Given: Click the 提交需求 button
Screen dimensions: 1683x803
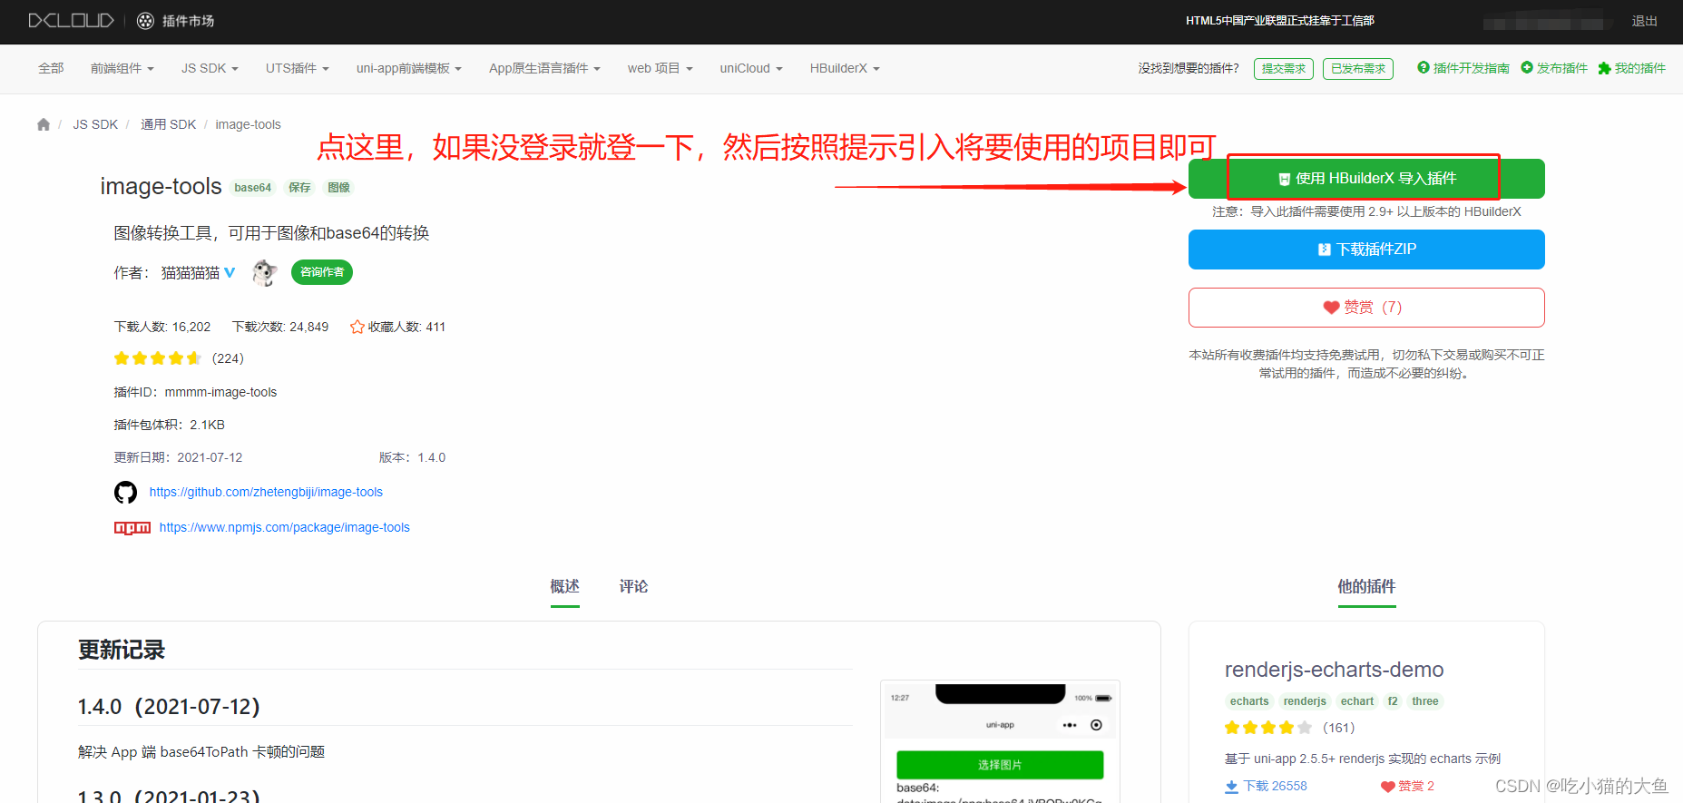Looking at the screenshot, I should 1284,68.
